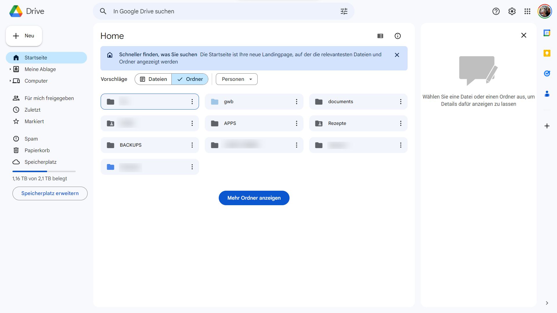Screen dimensions: 557x313
Task: Open the Papierkorb section
Action: click(37, 150)
